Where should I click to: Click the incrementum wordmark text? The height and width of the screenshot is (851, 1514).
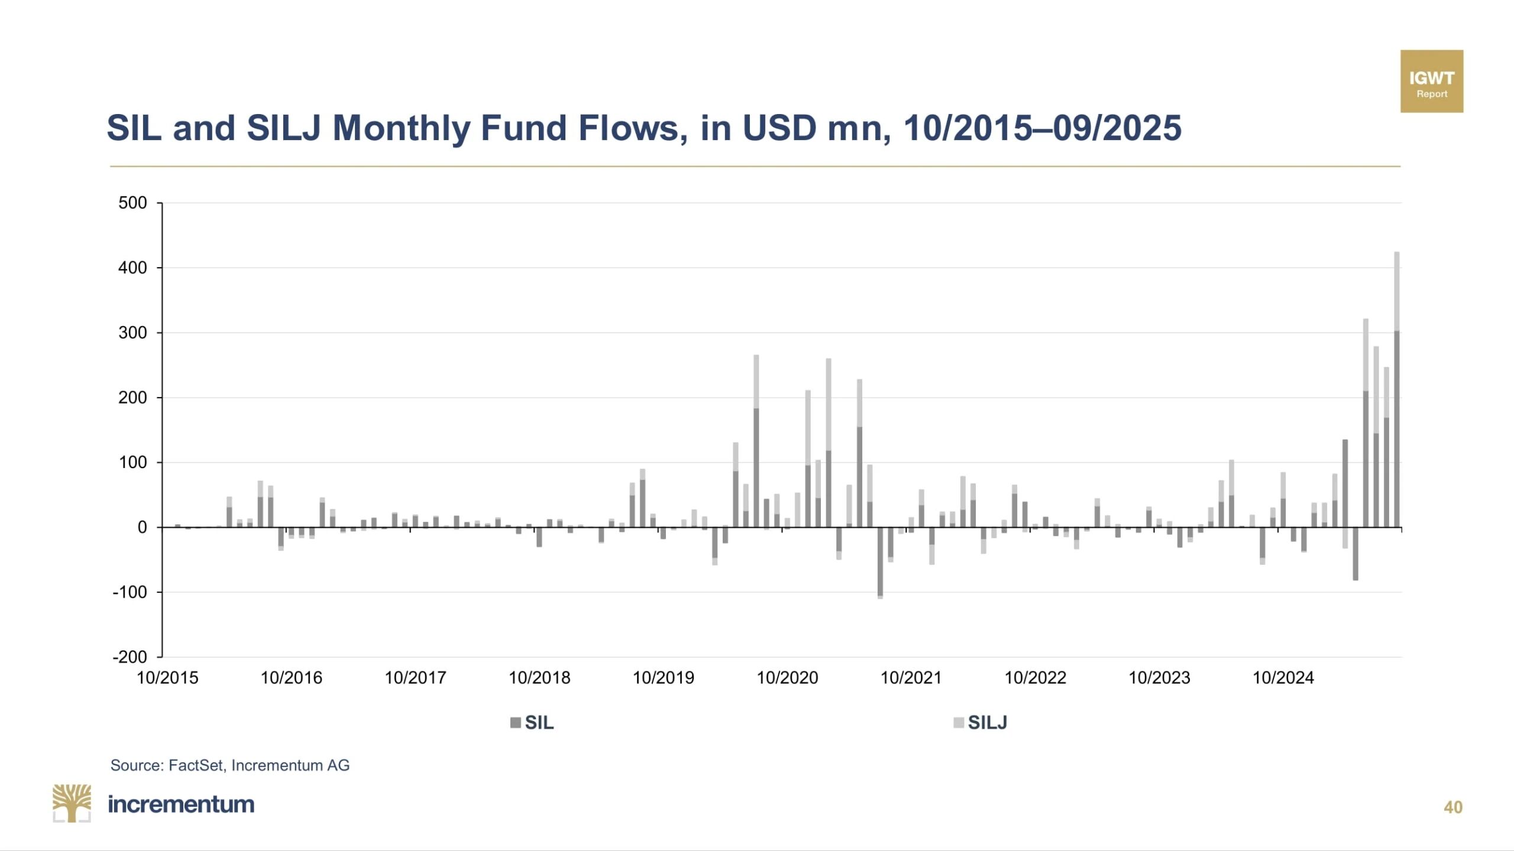click(181, 804)
